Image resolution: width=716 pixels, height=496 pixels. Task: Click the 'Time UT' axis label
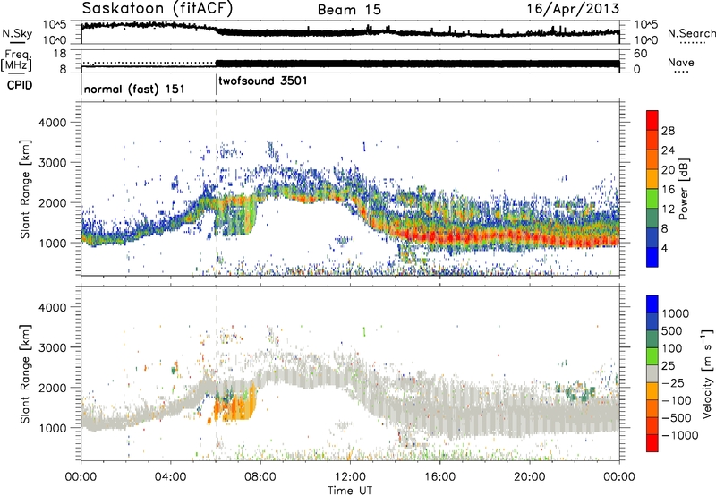[x=350, y=490]
